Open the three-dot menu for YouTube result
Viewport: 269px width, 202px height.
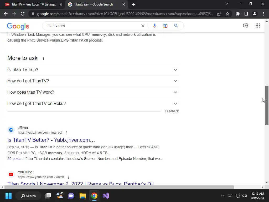coord(68,177)
